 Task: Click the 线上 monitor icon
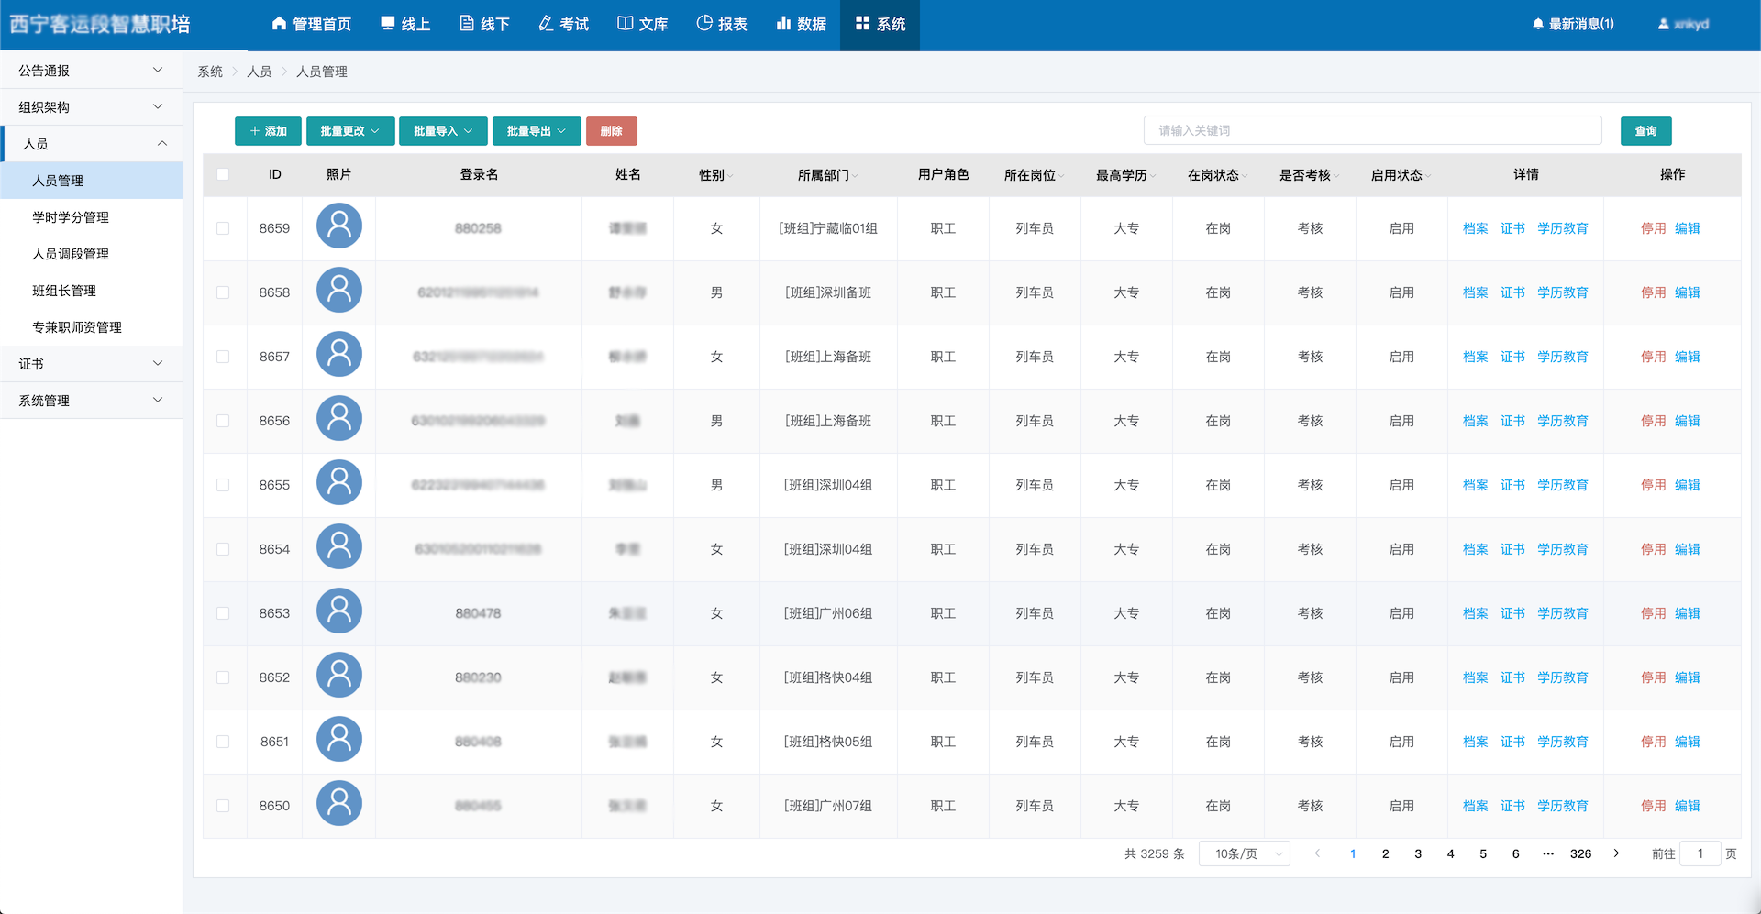pos(388,24)
